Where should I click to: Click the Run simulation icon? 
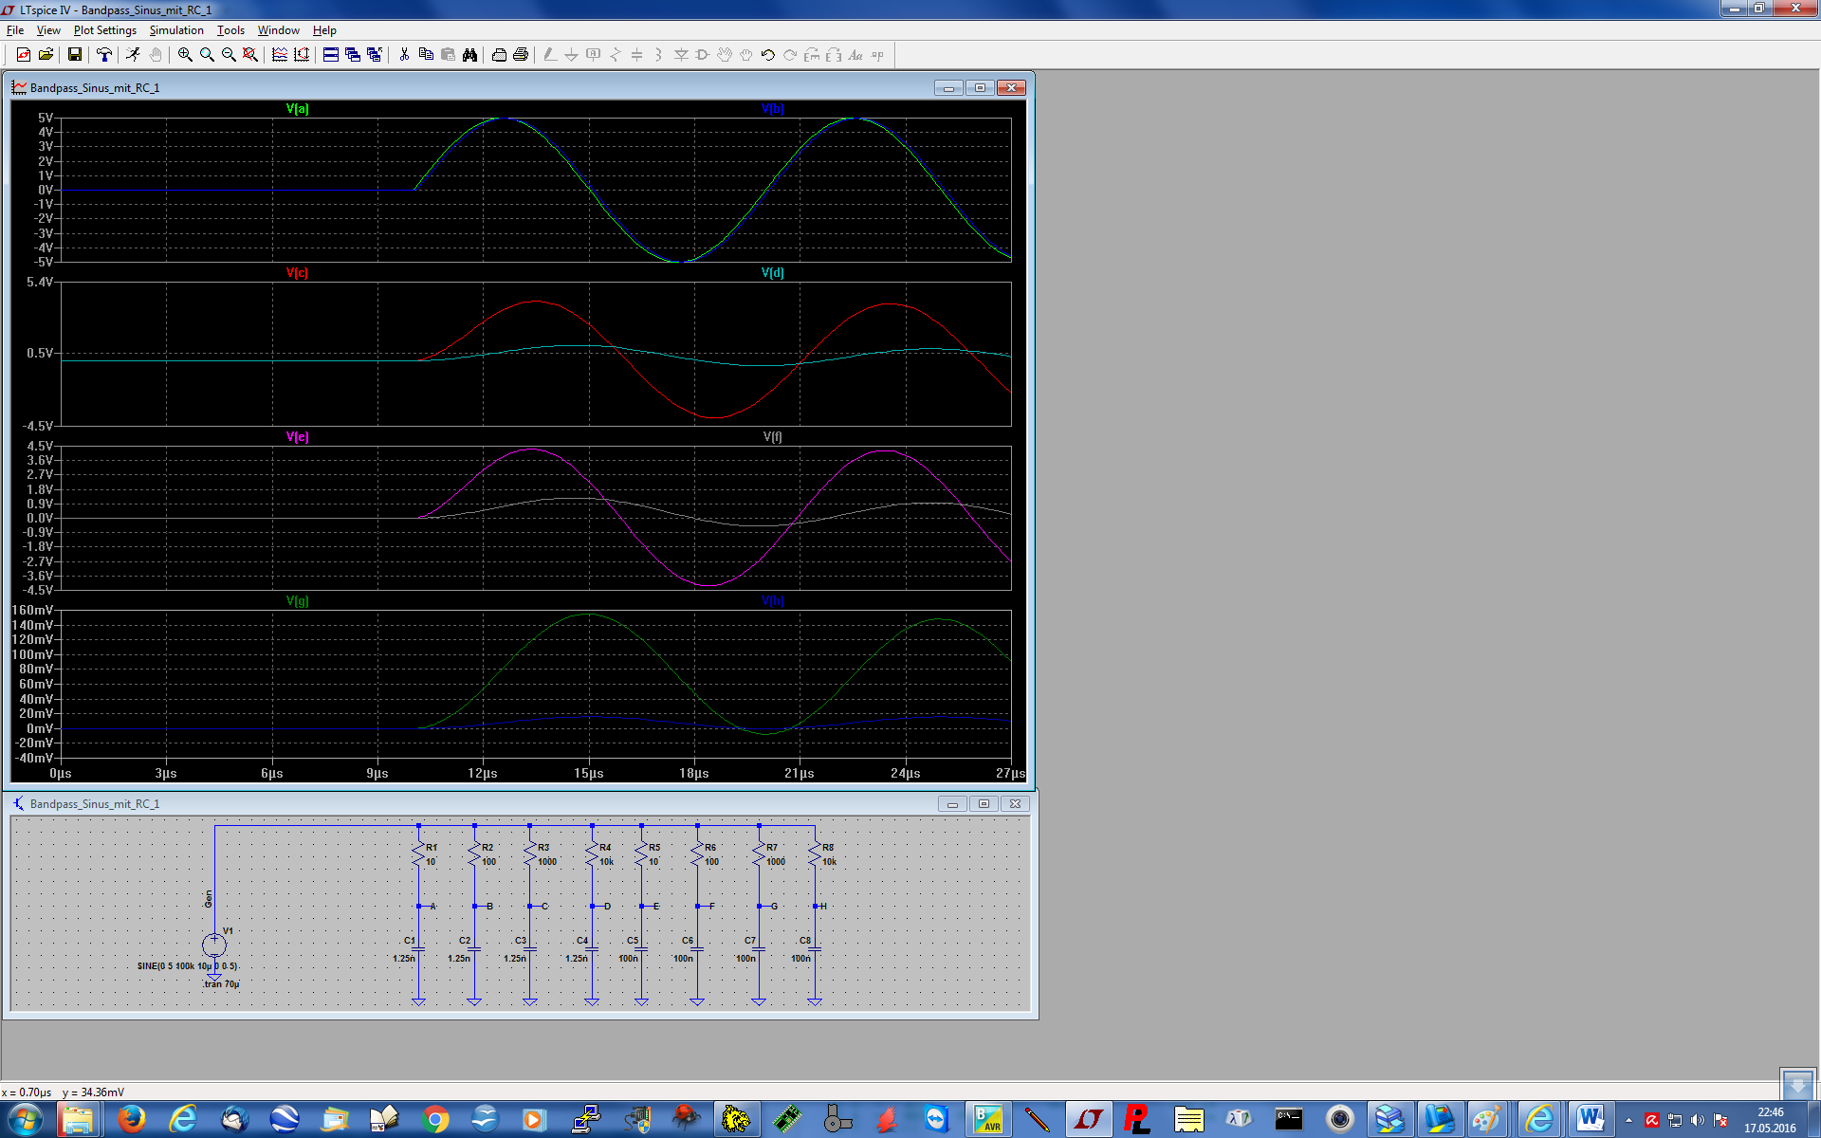[134, 55]
